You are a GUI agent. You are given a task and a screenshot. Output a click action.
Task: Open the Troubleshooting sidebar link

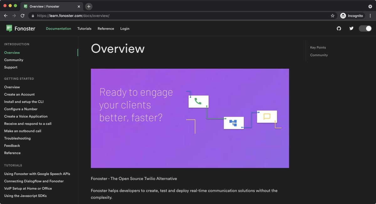(x=18, y=138)
